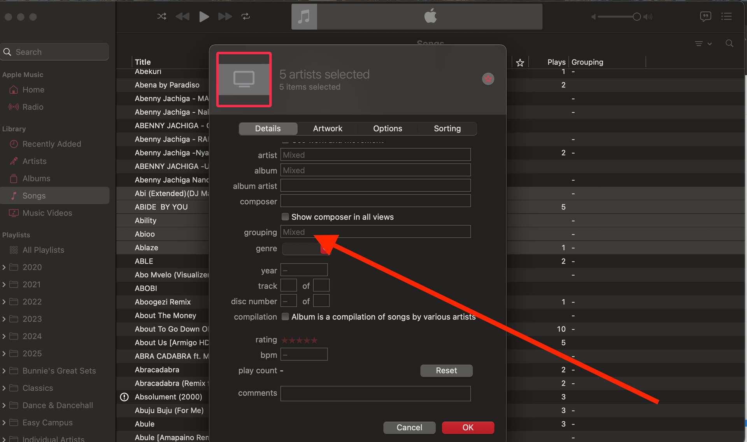Switch to the Artwork tab
This screenshot has width=747, height=442.
tap(327, 128)
